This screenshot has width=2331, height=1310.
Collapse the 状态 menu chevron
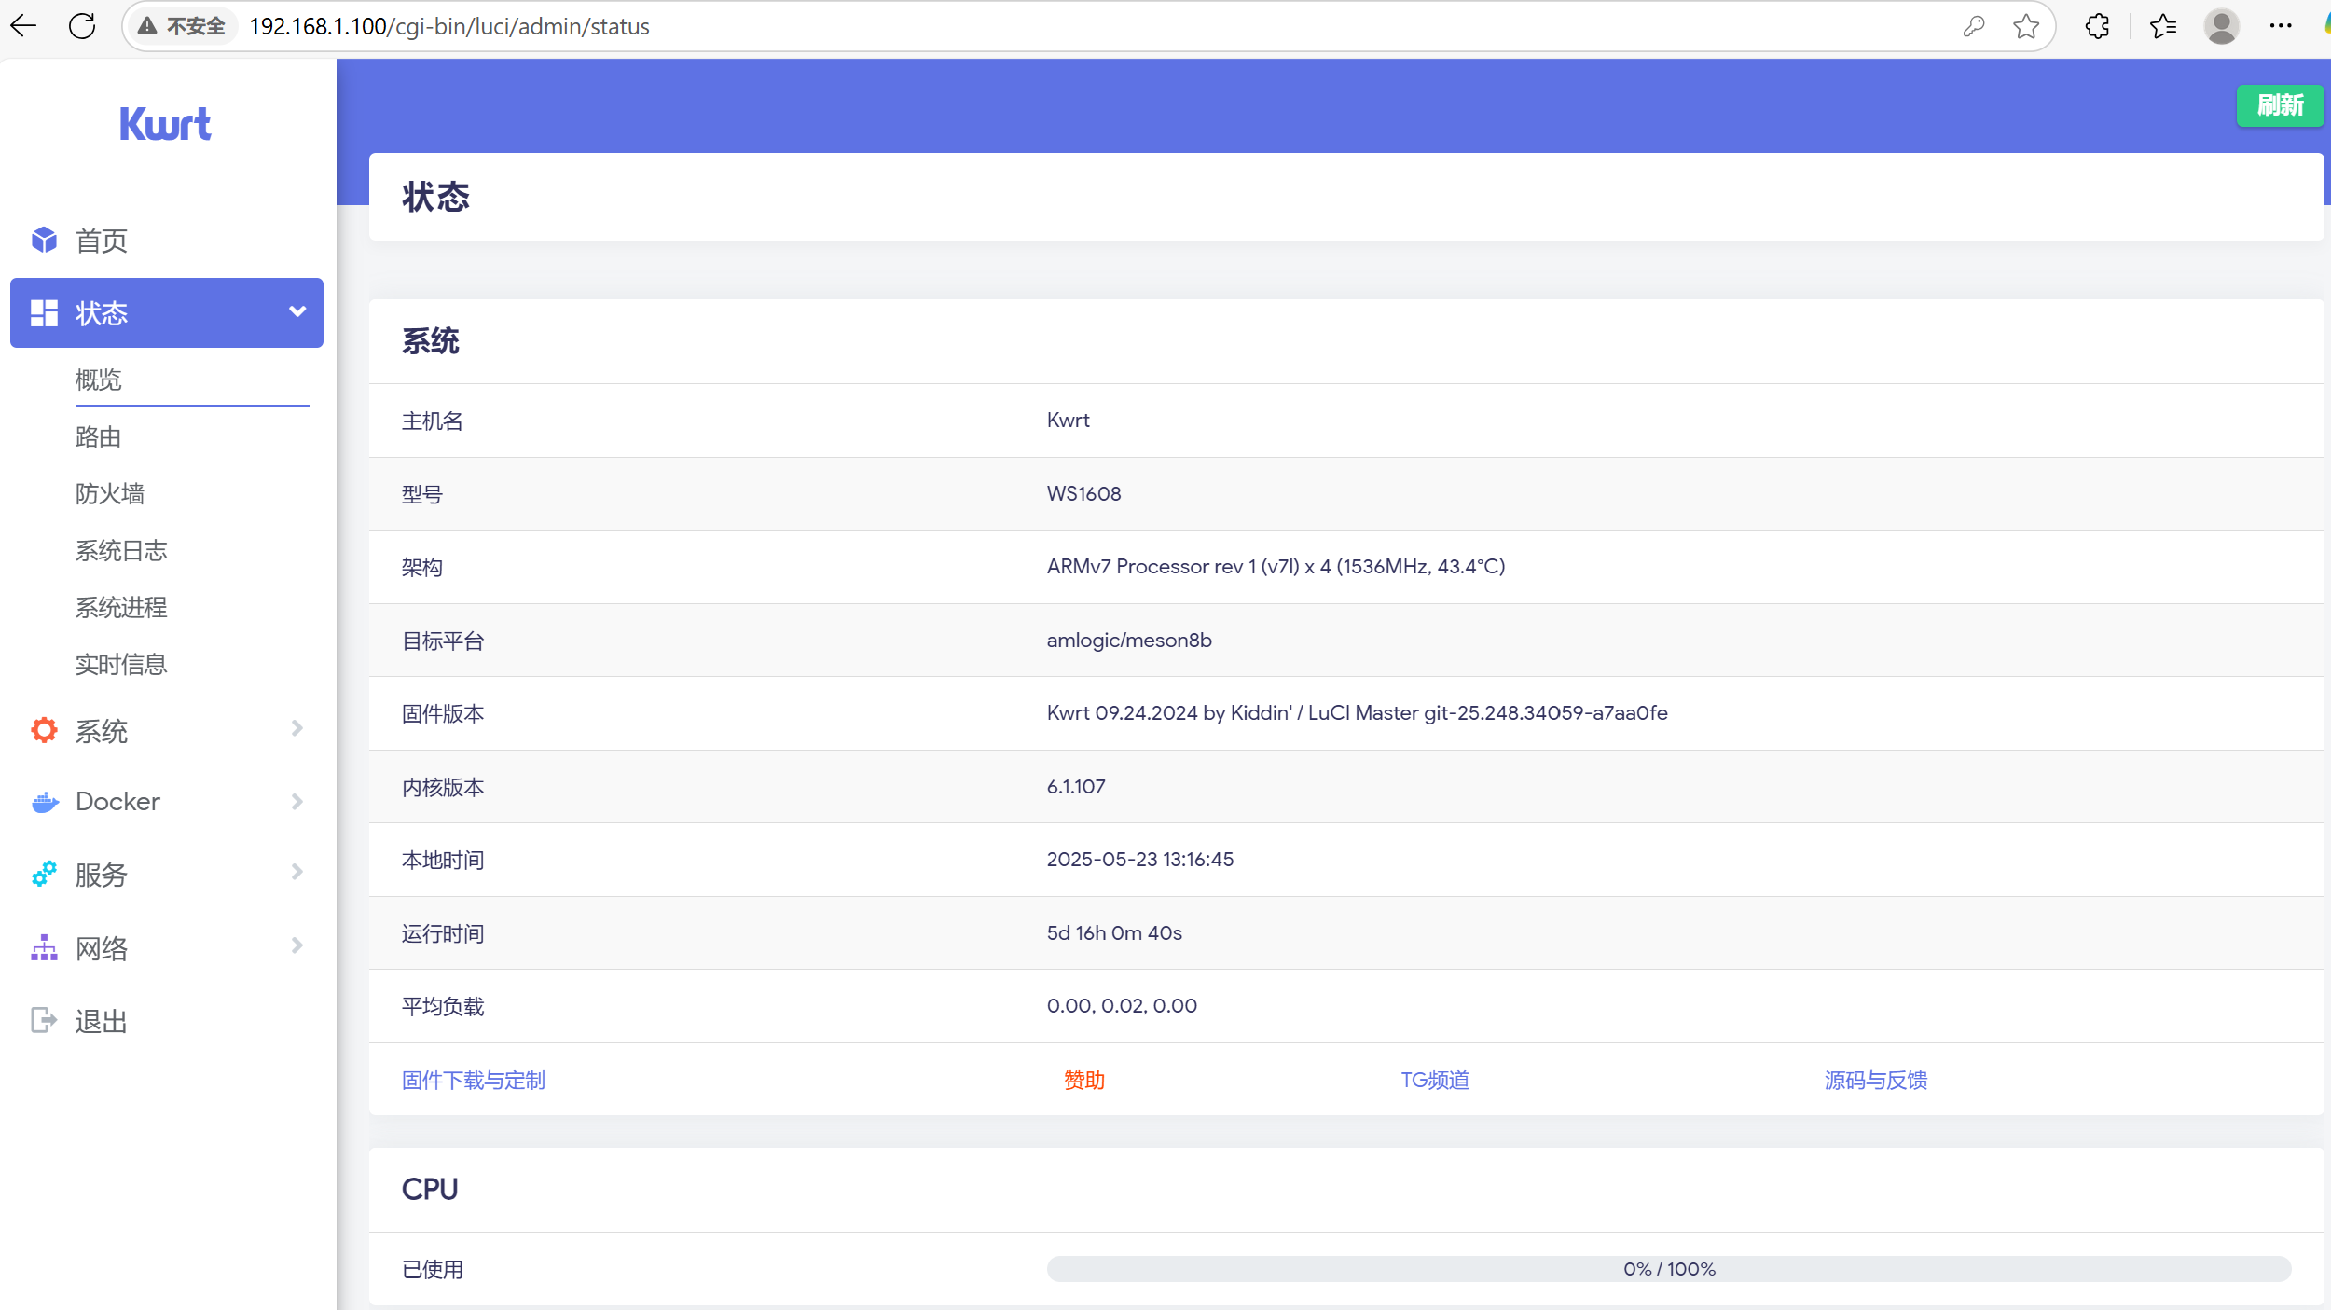(x=297, y=311)
